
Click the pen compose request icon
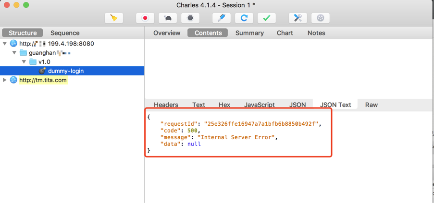(x=221, y=18)
